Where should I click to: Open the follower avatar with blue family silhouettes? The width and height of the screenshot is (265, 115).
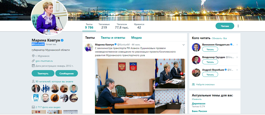45,89
